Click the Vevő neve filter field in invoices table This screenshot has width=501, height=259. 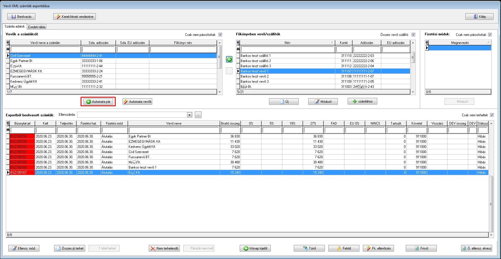[x=174, y=130]
